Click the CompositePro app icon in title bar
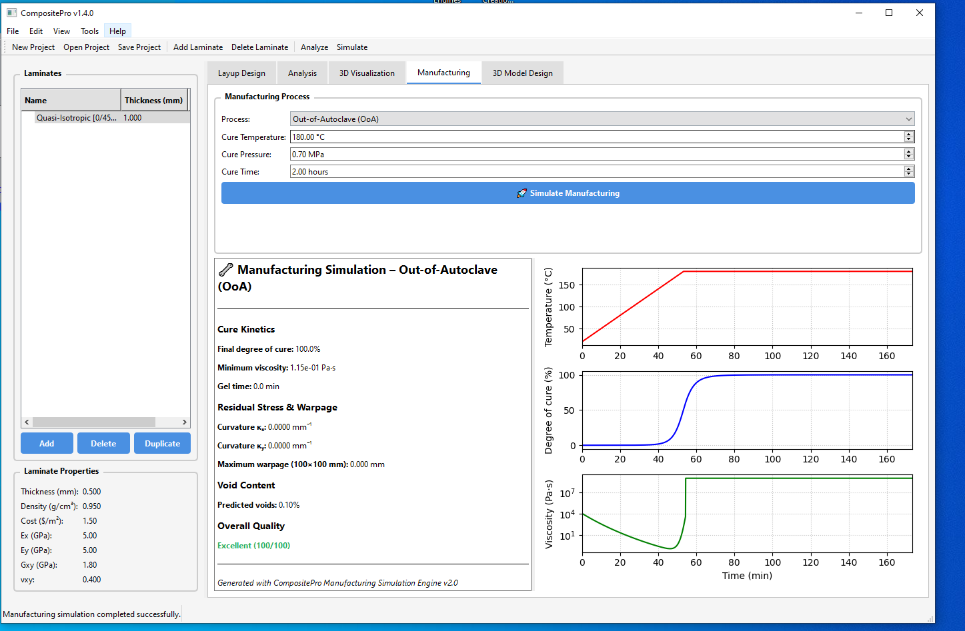Screen dimensions: 965x631 click(11, 13)
